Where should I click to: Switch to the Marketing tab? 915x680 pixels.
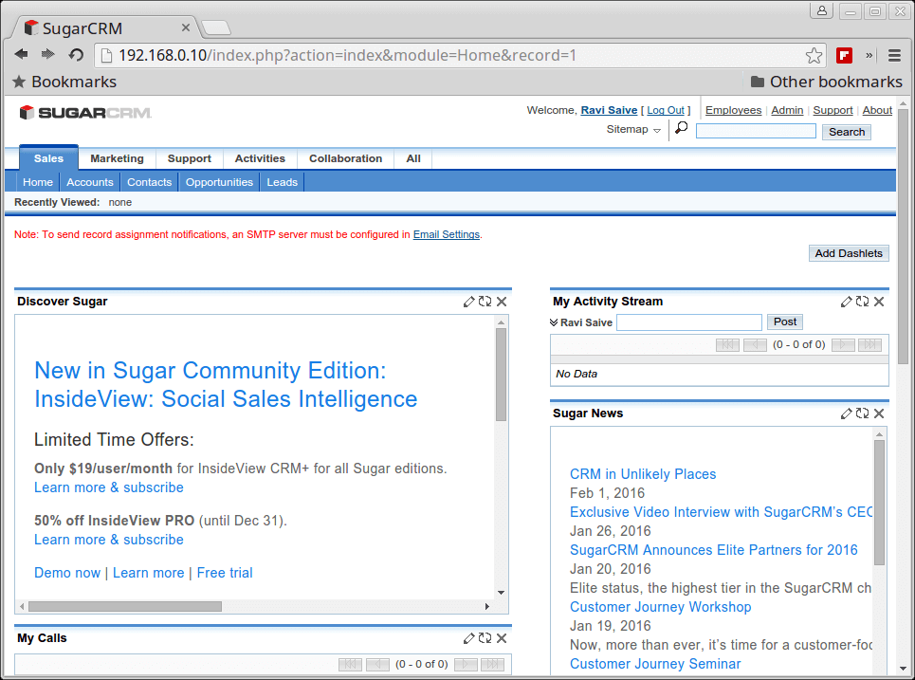(117, 158)
